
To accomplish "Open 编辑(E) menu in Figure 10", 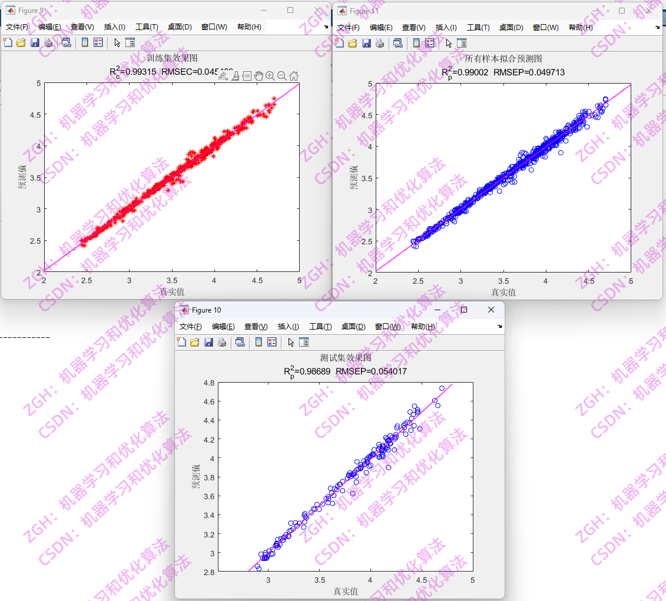I will (223, 326).
